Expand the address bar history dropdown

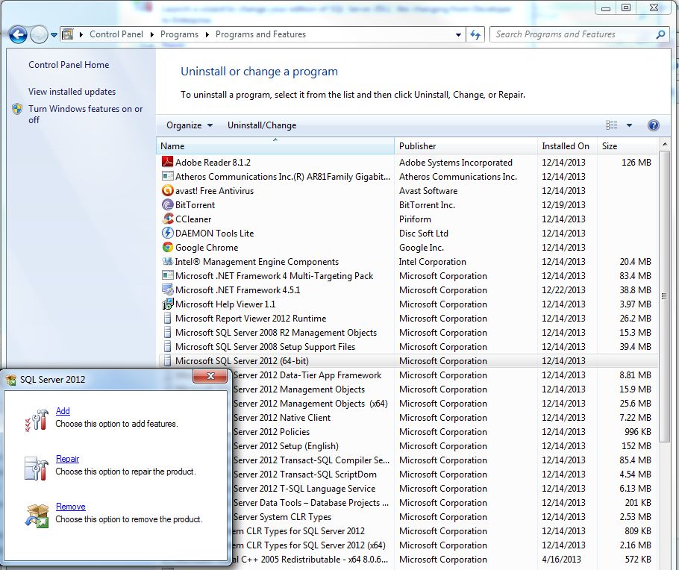(x=458, y=34)
